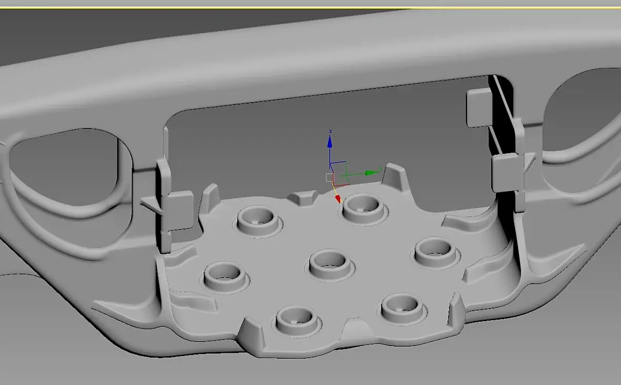Select the rightmost circular socket on plate
This screenshot has width=621, height=385.
pyautogui.click(x=436, y=251)
